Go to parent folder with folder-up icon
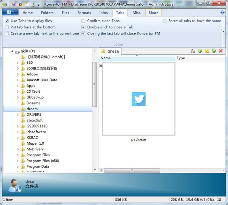This screenshot has height=205, width=228. tap(207, 51)
